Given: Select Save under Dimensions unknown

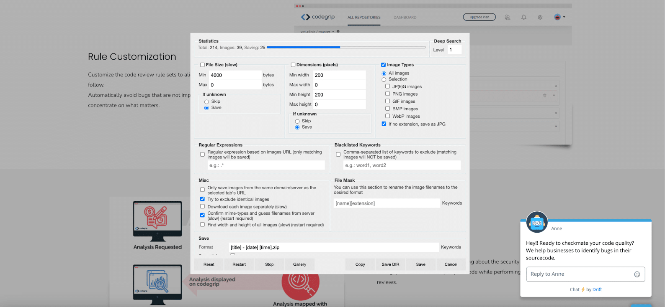Looking at the screenshot, I should (x=297, y=127).
